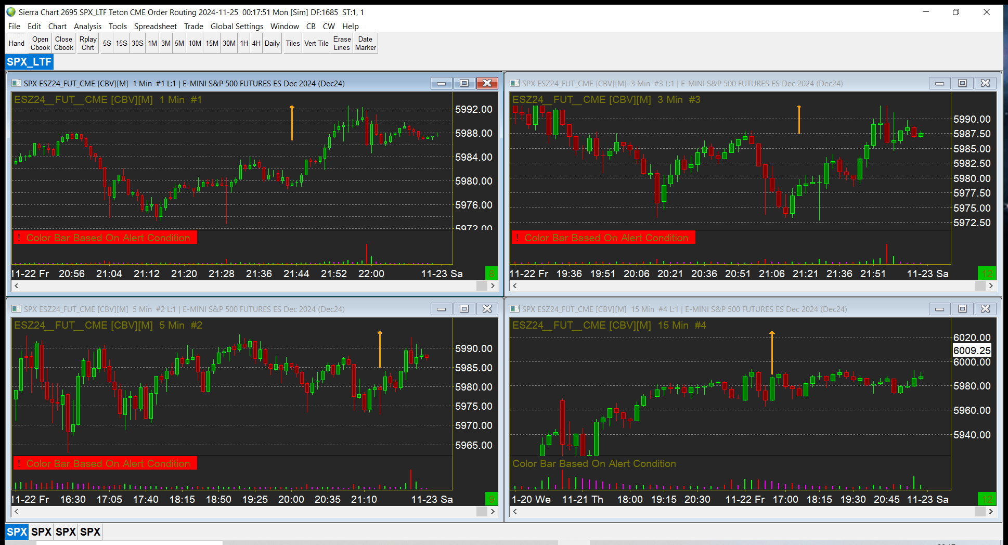The height and width of the screenshot is (545, 1008).
Task: Open the 5 Min chart window system icon
Action: click(16, 309)
